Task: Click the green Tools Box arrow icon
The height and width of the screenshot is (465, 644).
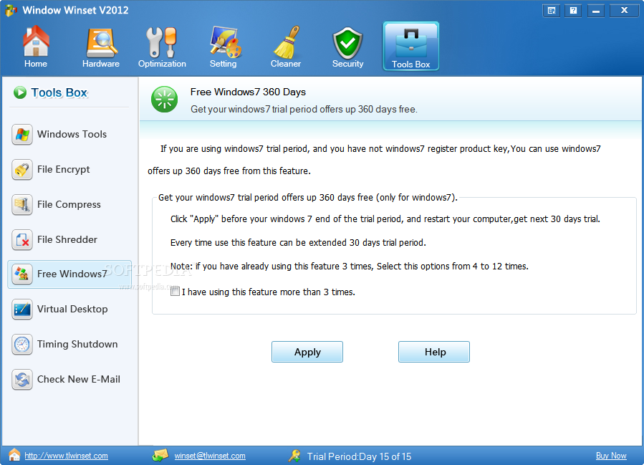Action: (20, 93)
